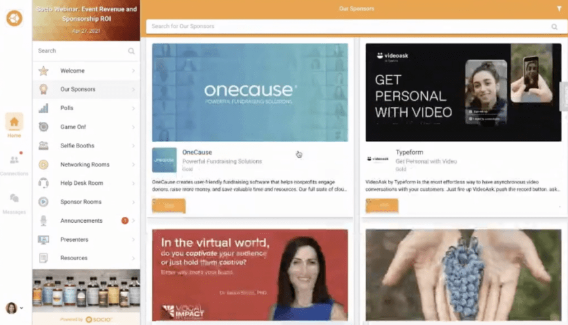Viewport: 568px width, 325px height.
Task: Open the blue grapes banner image
Action: click(x=463, y=275)
